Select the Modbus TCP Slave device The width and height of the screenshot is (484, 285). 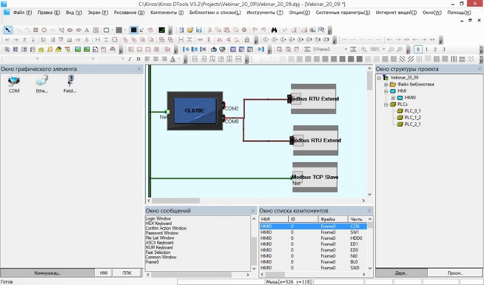pos(315,178)
